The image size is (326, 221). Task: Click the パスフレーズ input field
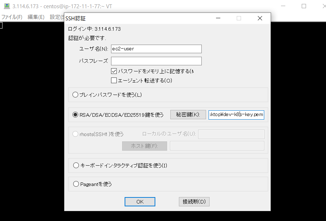point(156,61)
